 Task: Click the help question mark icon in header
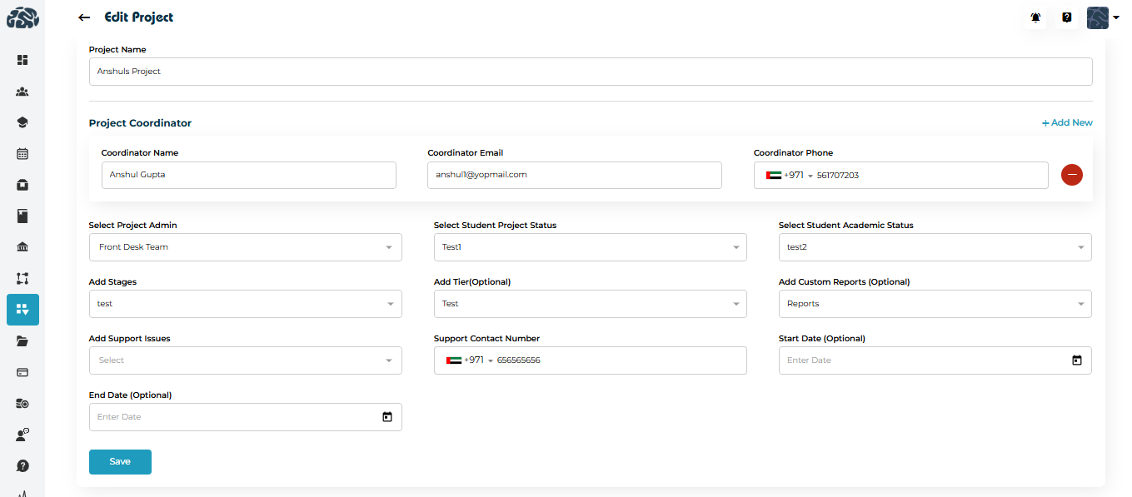[1066, 17]
